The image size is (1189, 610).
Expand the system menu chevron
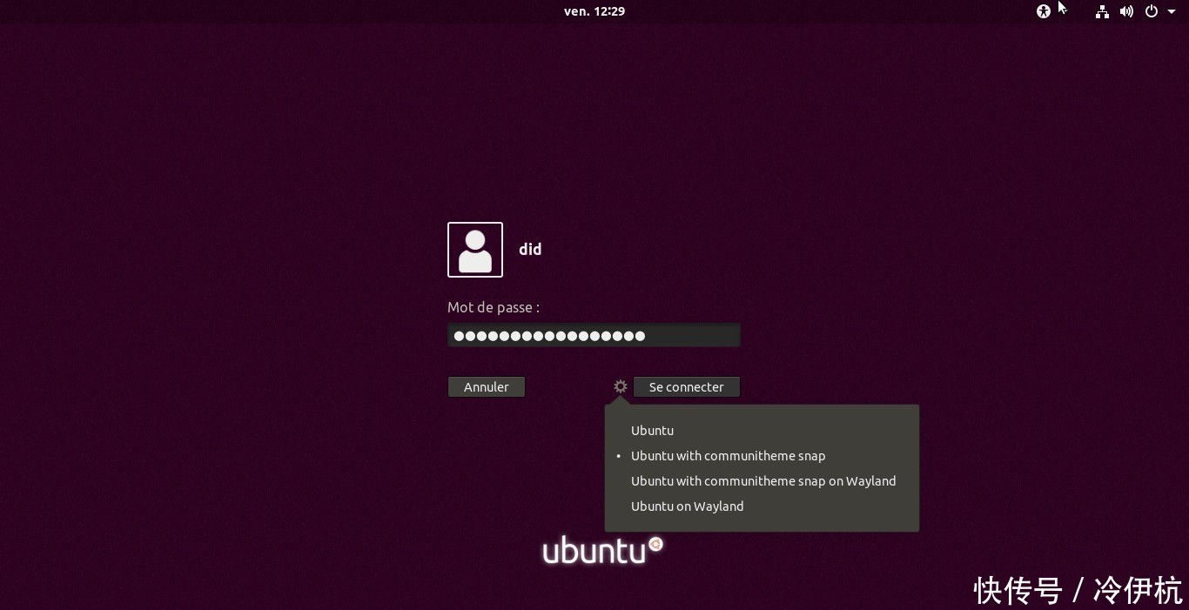click(x=1172, y=11)
